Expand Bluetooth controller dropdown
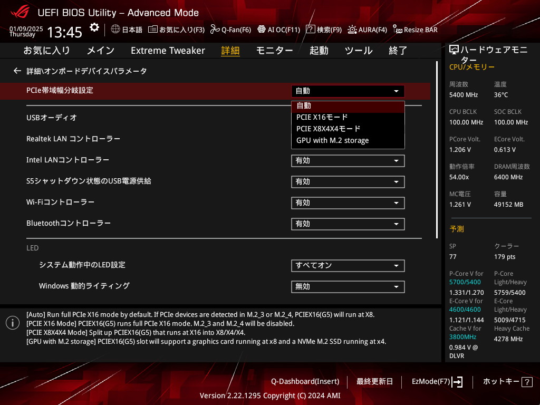The height and width of the screenshot is (405, 540). [348, 224]
